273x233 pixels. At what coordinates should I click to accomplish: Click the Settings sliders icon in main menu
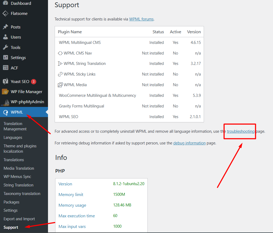pyautogui.click(x=6, y=57)
